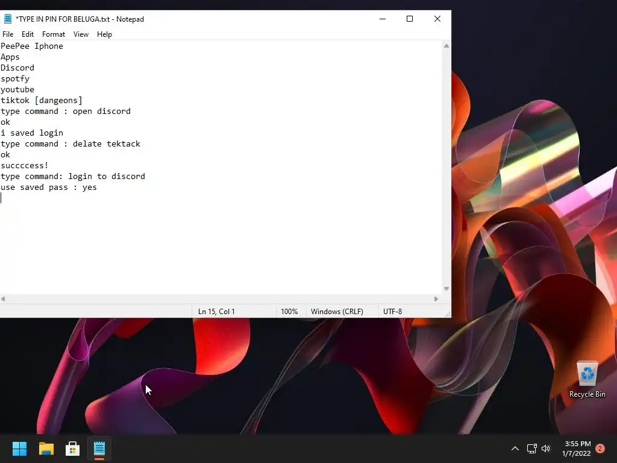This screenshot has height=463, width=617.
Task: Click the line "tiktok [dangeons]"
Action: 42,101
